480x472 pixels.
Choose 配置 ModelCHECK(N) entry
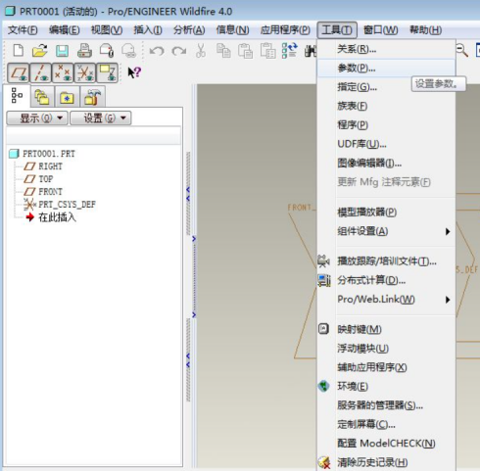386,443
